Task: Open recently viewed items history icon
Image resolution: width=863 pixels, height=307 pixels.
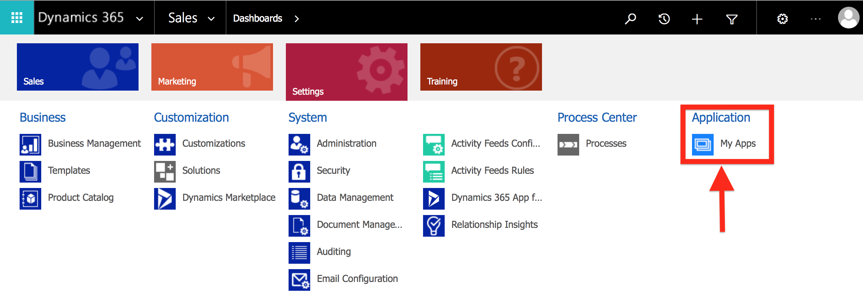Action: coord(664,19)
